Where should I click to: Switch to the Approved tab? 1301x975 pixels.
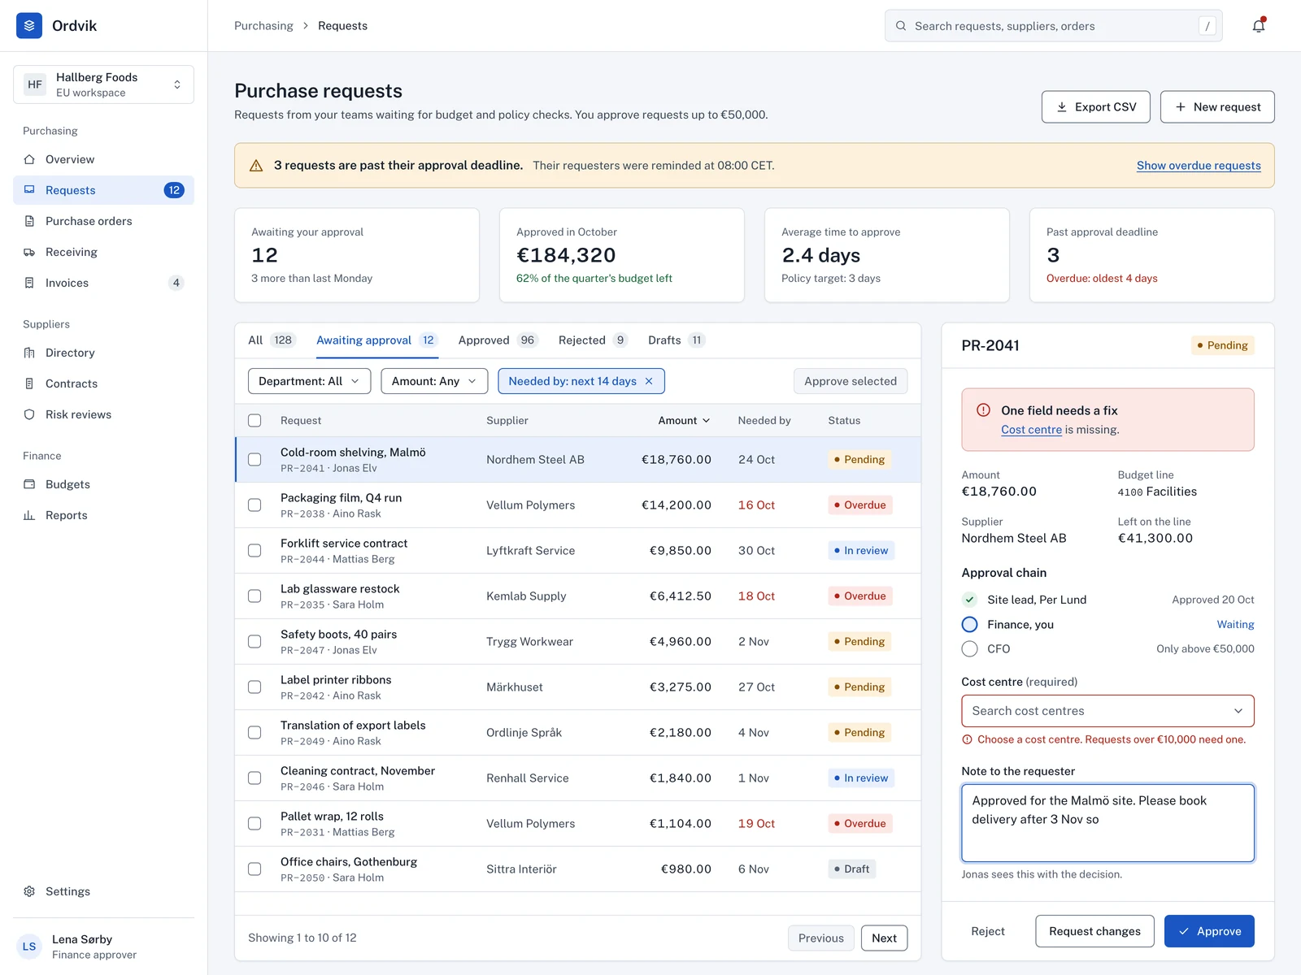tap(498, 340)
